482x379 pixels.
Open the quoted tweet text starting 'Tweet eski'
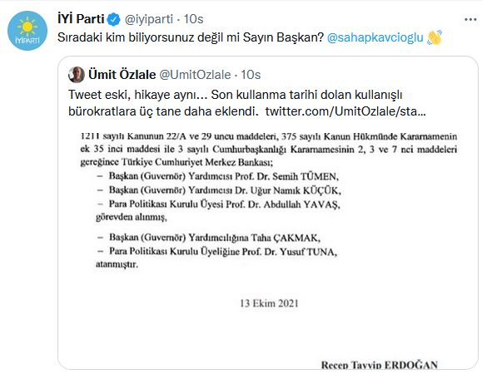[x=247, y=103]
